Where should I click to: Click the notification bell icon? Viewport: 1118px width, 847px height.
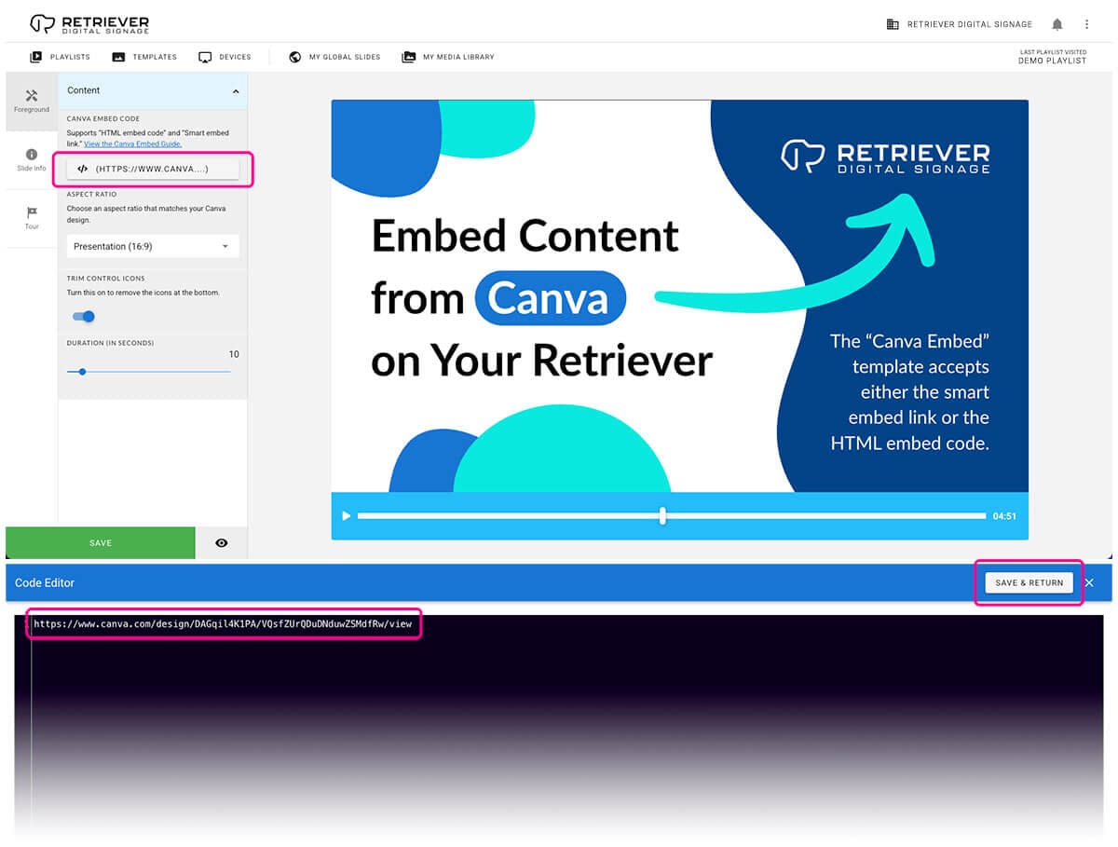point(1057,24)
